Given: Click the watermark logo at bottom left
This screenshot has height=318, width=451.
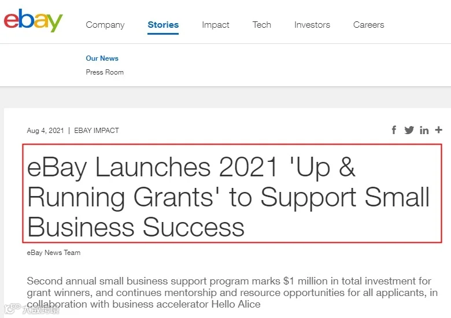Looking at the screenshot, I should (32, 309).
